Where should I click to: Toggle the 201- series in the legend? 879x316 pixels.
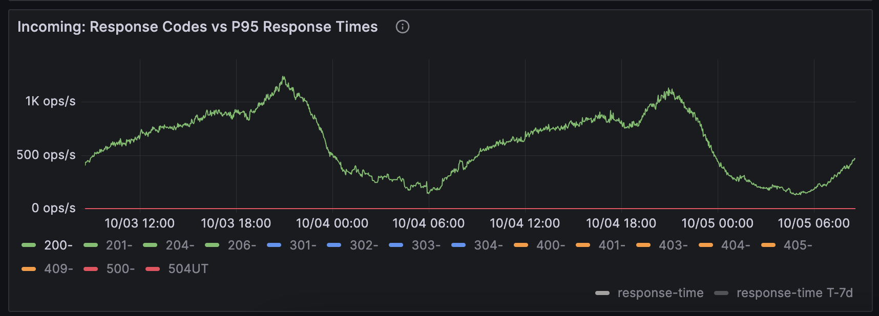[119, 245]
